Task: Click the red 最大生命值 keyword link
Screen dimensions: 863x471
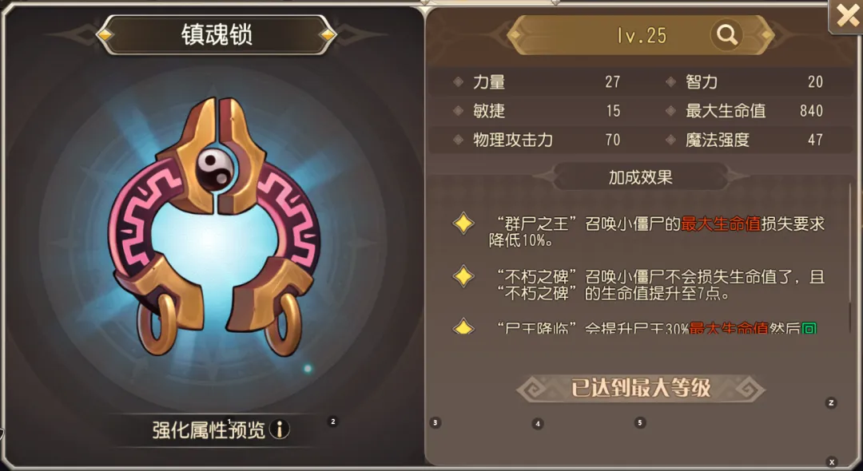Action: pos(721,224)
